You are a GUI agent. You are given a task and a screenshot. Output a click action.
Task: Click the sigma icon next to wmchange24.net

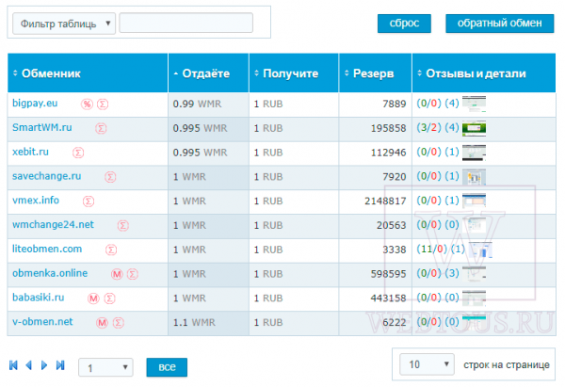point(122,226)
